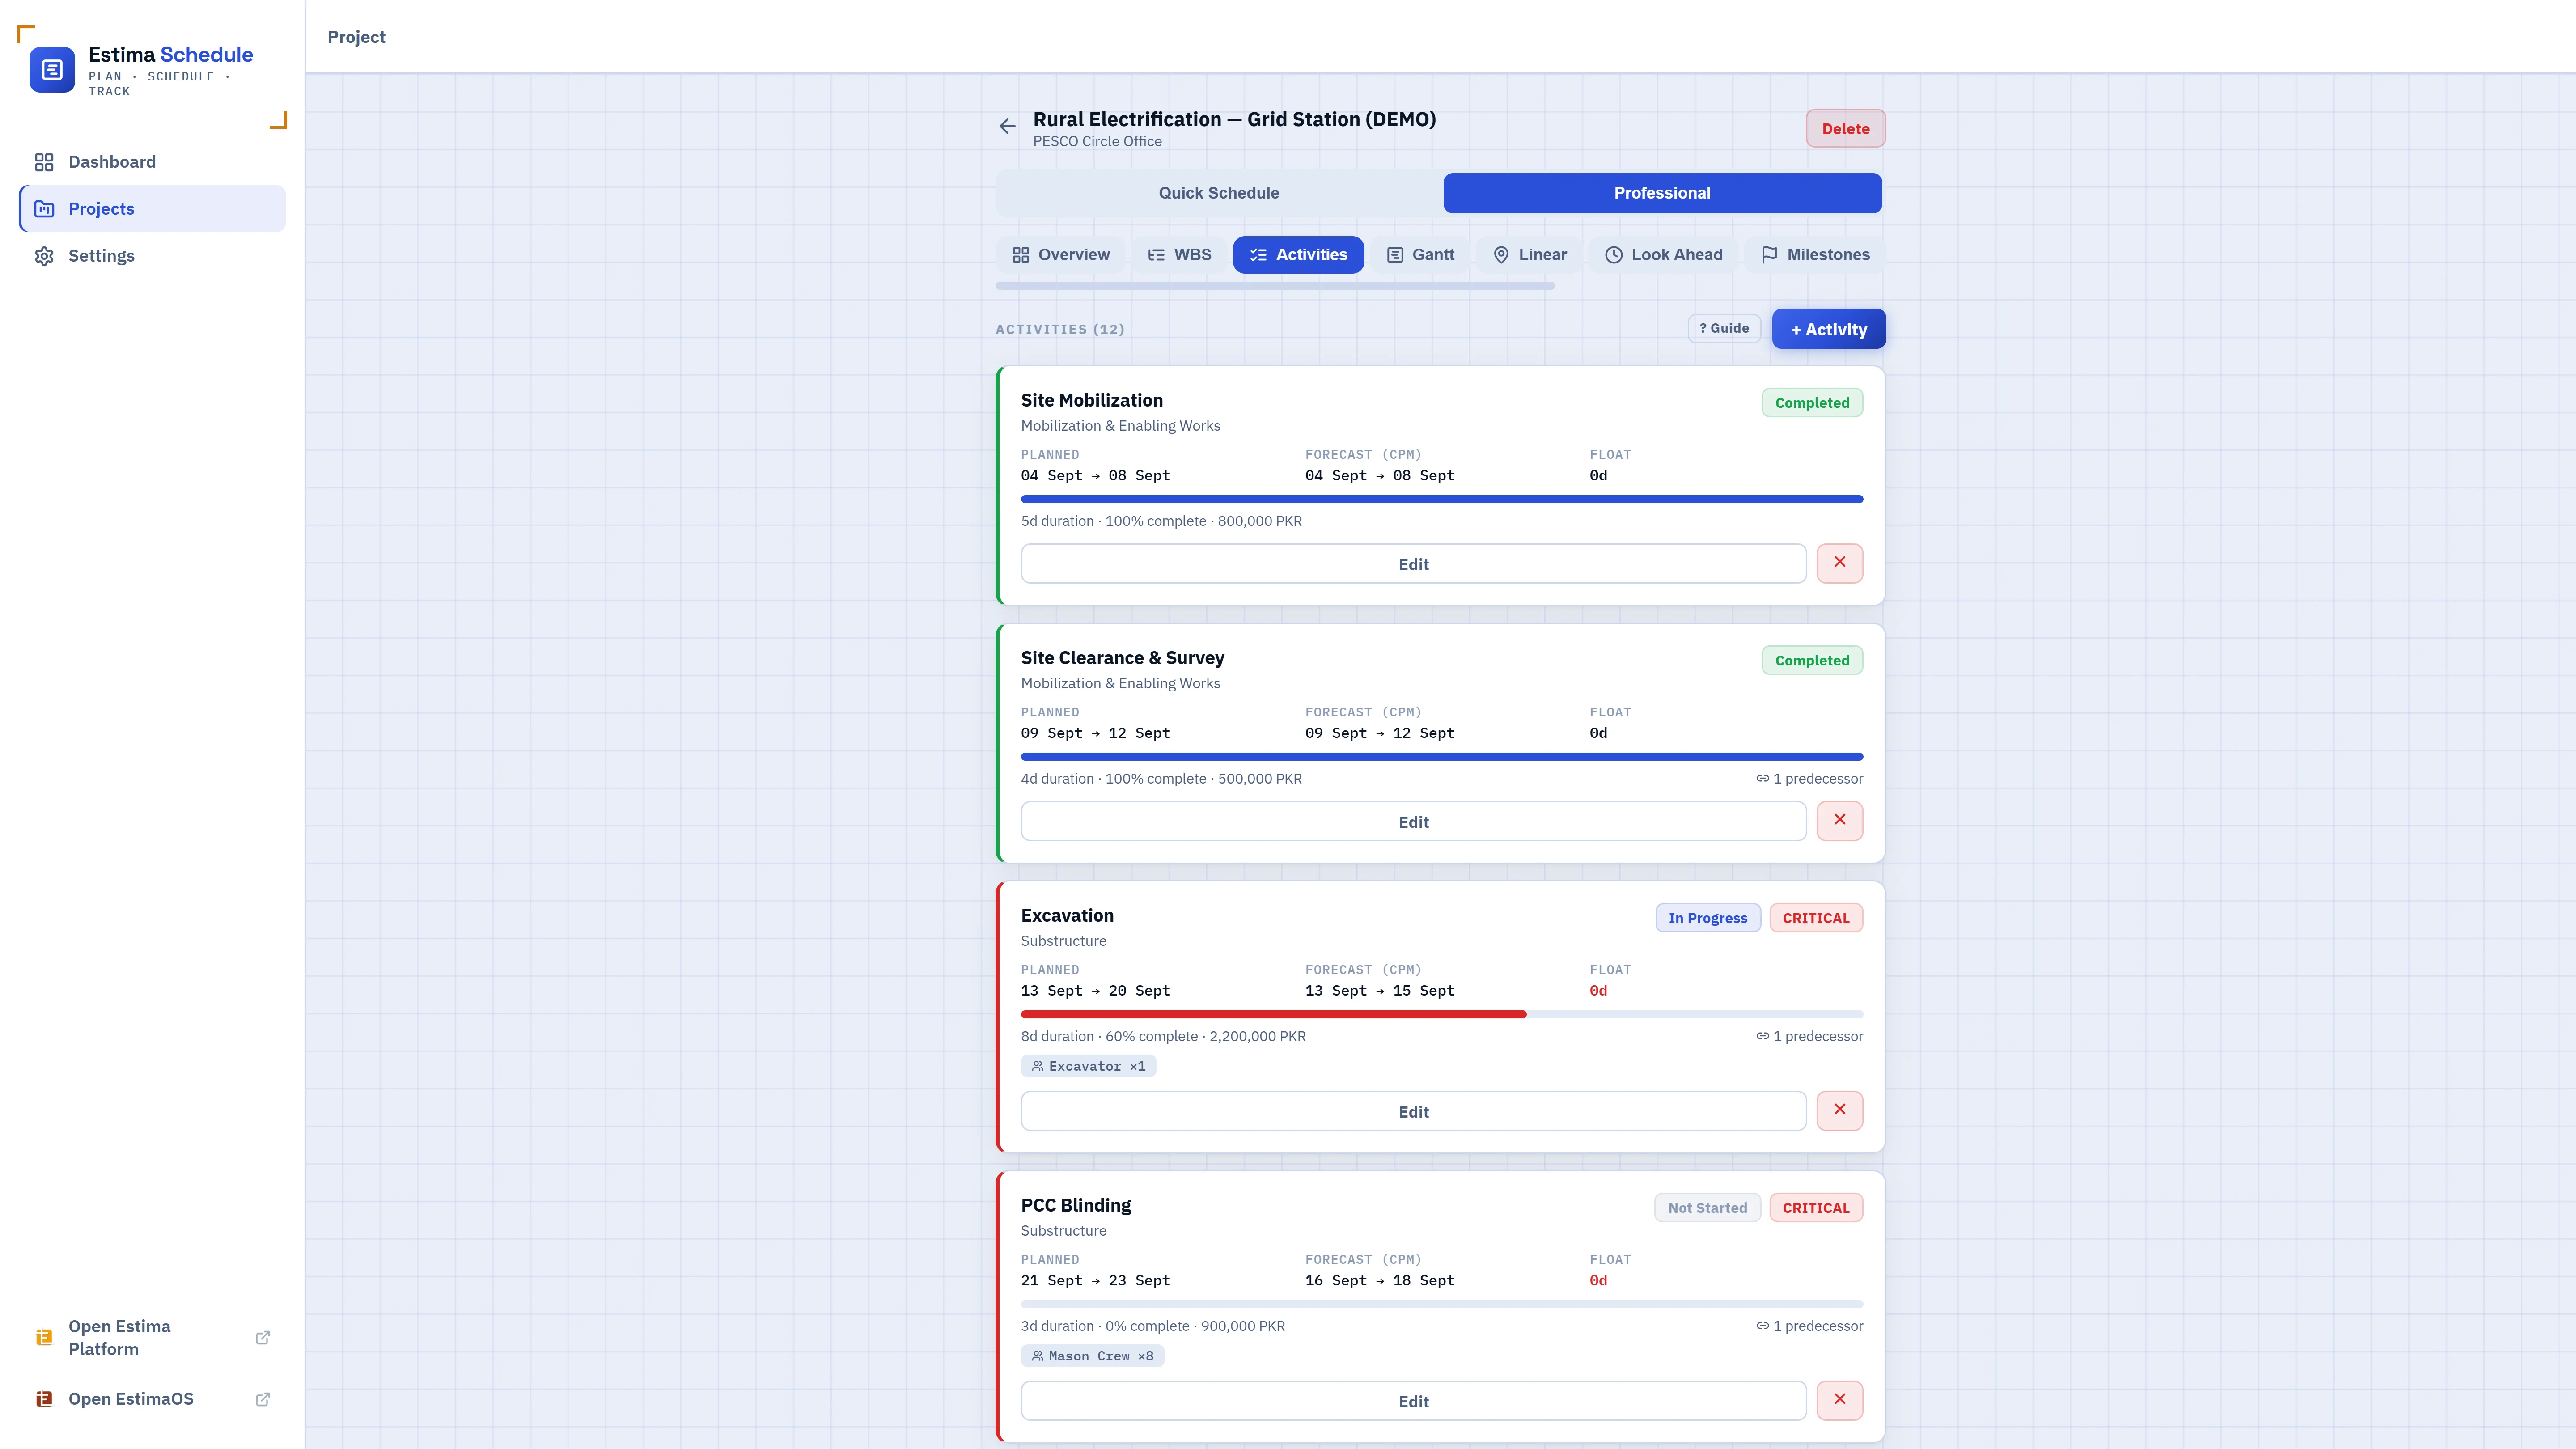Open EstimaOS link
The width and height of the screenshot is (2576, 1449).
point(152,1399)
